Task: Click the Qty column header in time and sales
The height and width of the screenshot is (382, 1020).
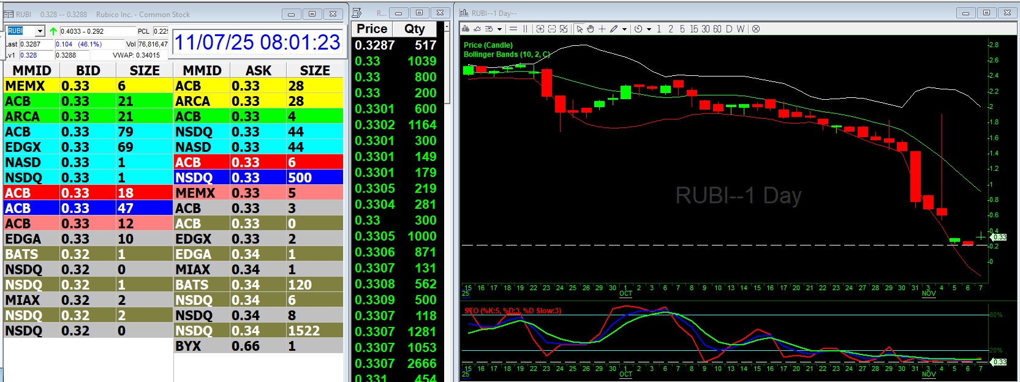Action: tap(414, 29)
